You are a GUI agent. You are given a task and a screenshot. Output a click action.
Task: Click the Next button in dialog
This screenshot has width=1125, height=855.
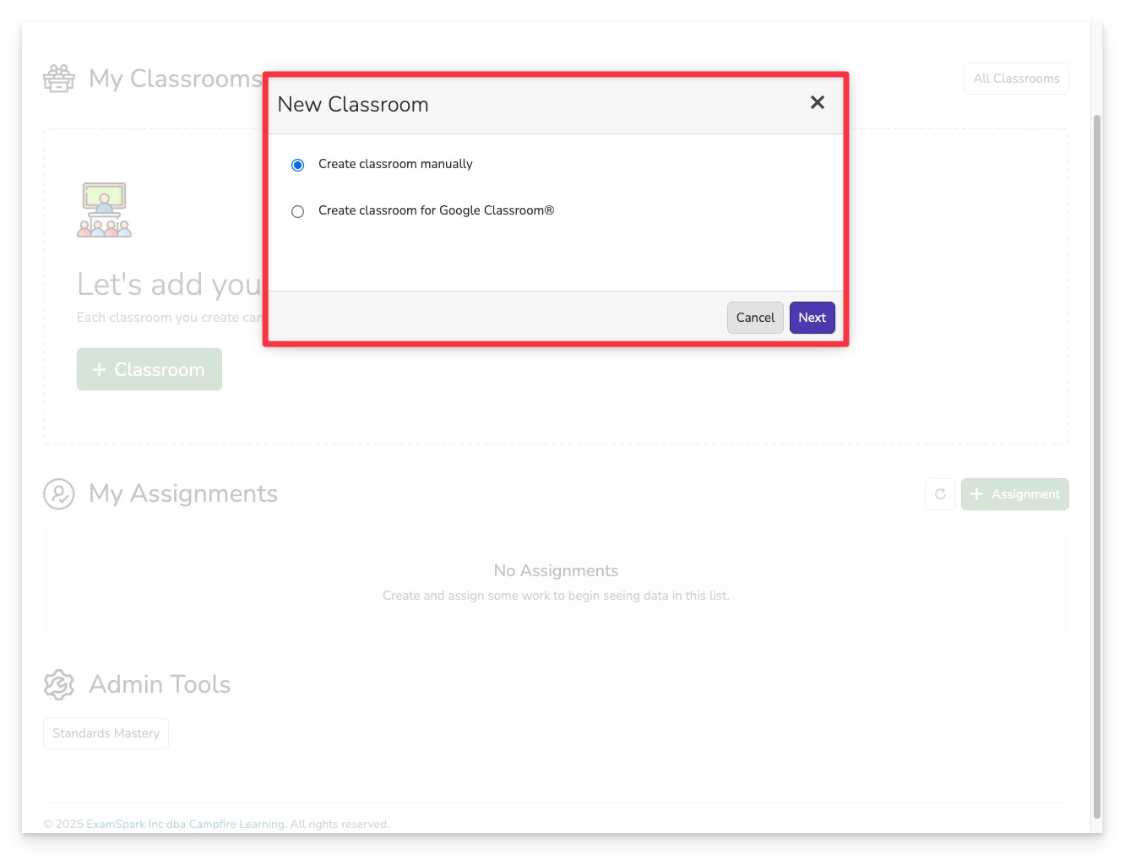812,318
